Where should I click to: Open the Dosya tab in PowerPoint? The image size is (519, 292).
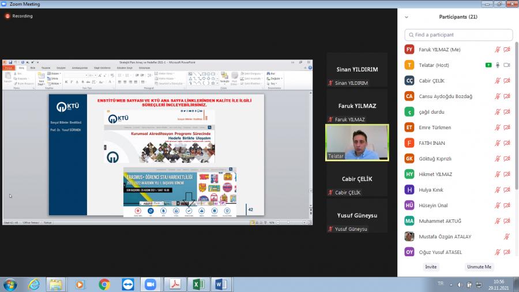tap(9, 68)
